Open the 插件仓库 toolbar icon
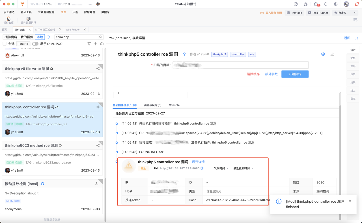Image resolution: width=362 pixels, height=223 pixels. pos(8,20)
